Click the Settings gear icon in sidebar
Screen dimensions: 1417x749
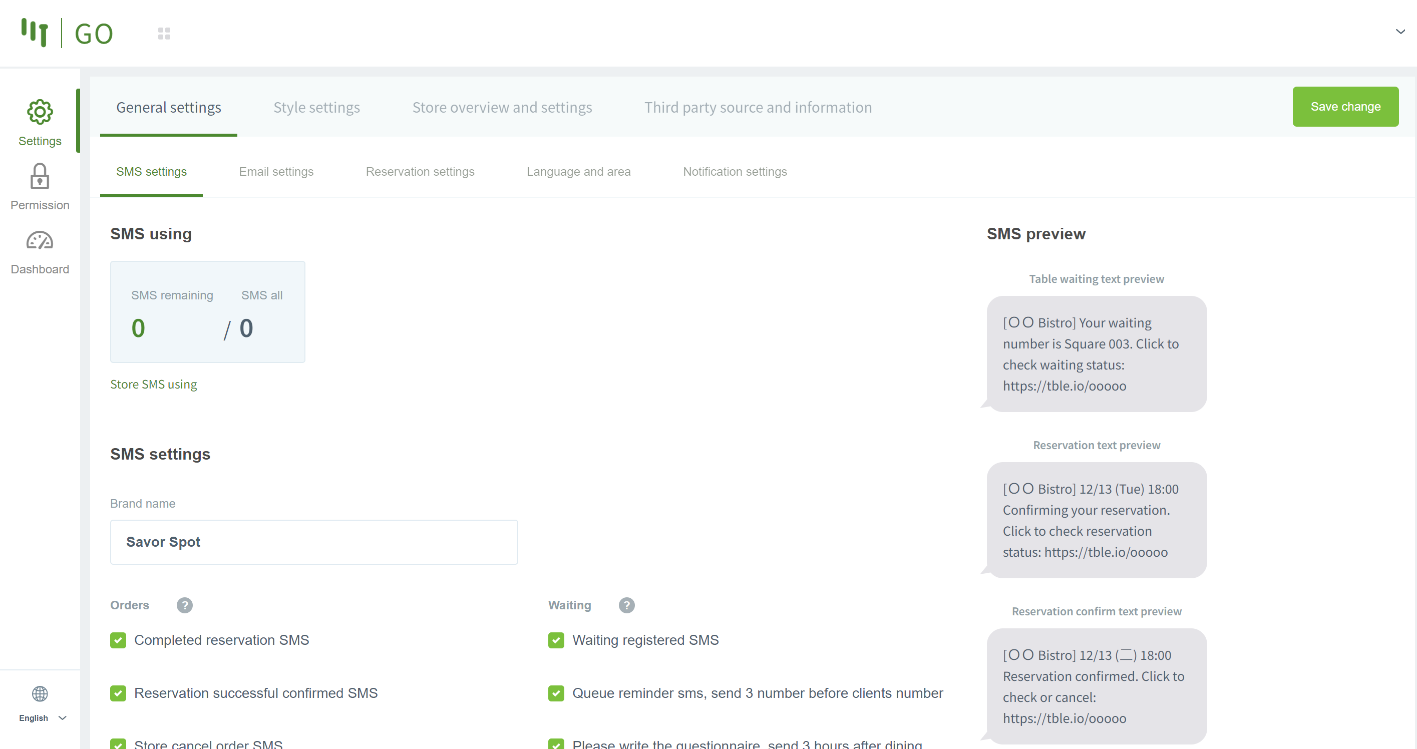(40, 112)
